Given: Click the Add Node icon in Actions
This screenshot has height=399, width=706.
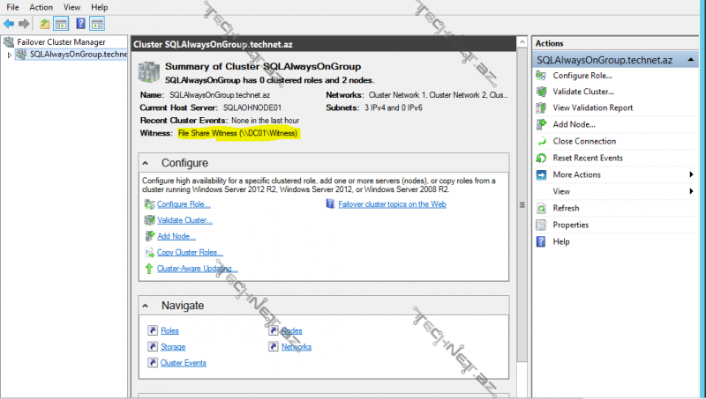Looking at the screenshot, I should tap(542, 124).
